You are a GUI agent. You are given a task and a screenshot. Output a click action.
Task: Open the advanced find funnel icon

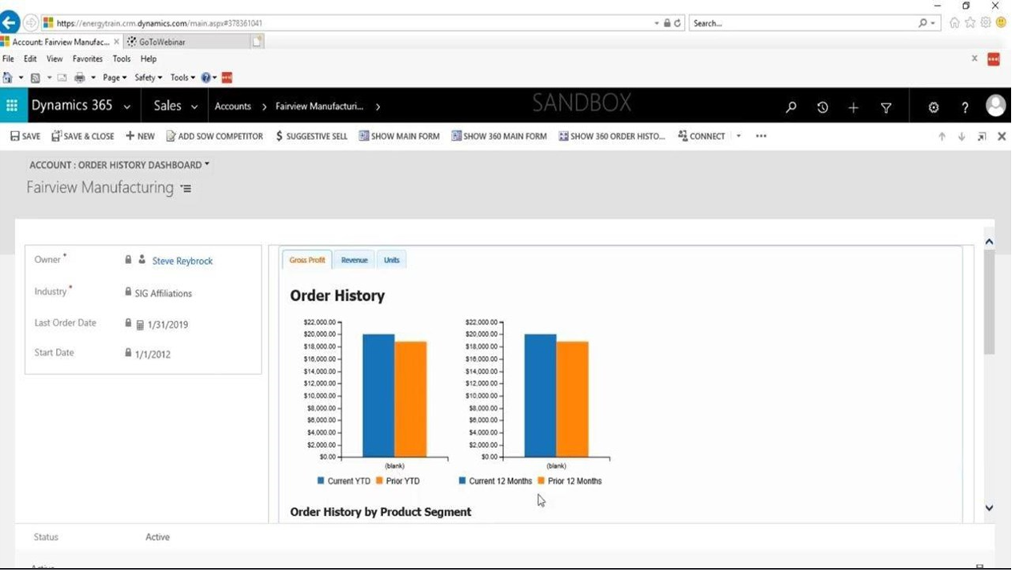886,107
